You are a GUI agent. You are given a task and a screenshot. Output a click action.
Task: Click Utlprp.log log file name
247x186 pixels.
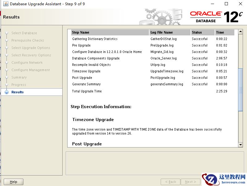158,65
